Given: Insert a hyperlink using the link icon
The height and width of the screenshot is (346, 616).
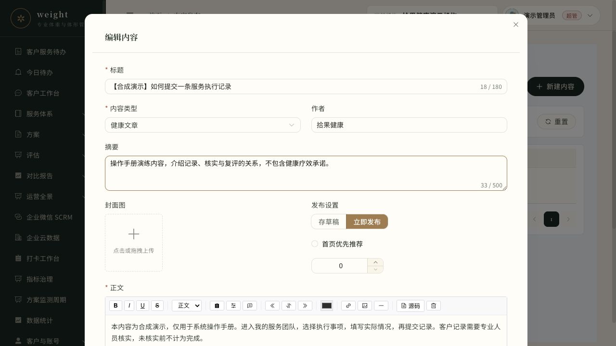Looking at the screenshot, I should (348, 306).
